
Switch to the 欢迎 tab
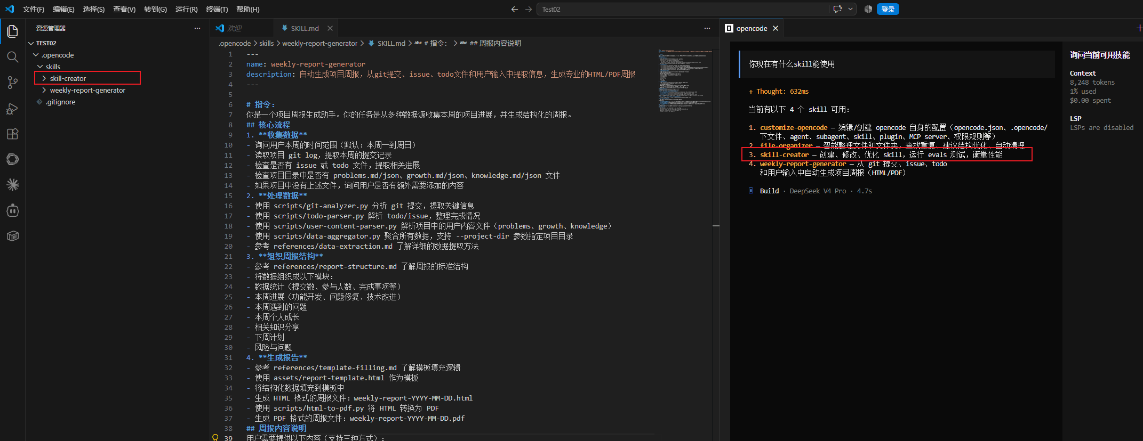tap(242, 28)
